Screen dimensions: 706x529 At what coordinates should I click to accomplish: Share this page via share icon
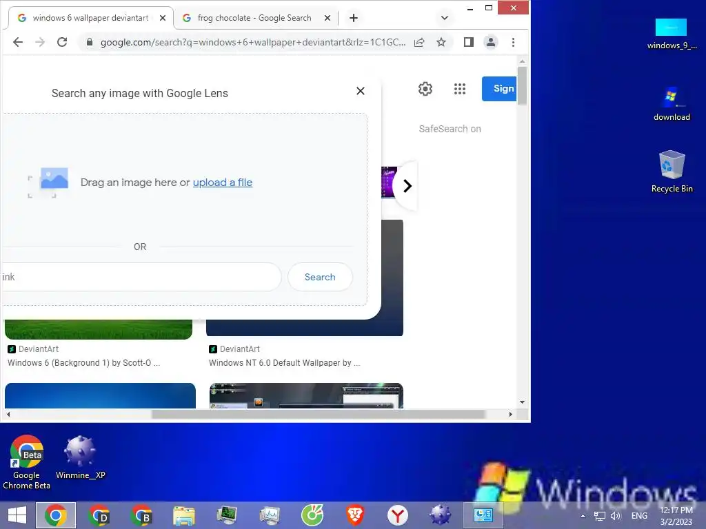tap(419, 42)
